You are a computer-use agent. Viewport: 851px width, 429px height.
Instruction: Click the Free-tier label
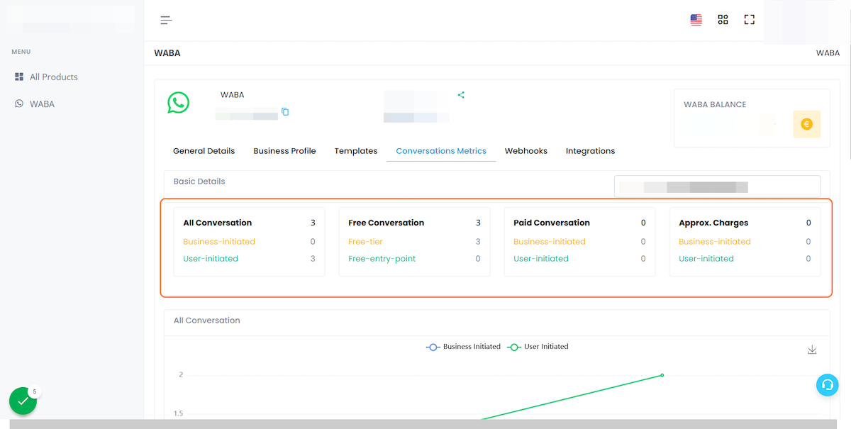coord(365,242)
